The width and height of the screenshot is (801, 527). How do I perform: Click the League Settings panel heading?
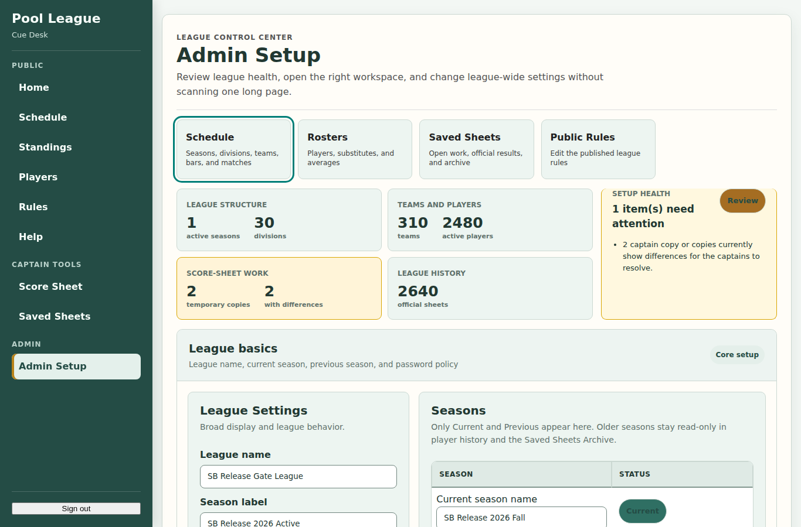253,410
